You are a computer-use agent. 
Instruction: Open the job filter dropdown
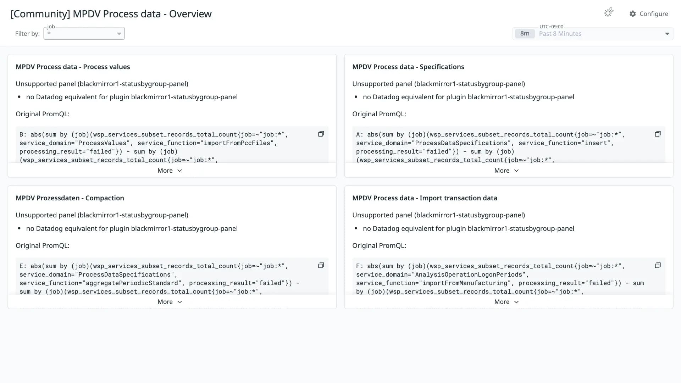click(x=84, y=33)
